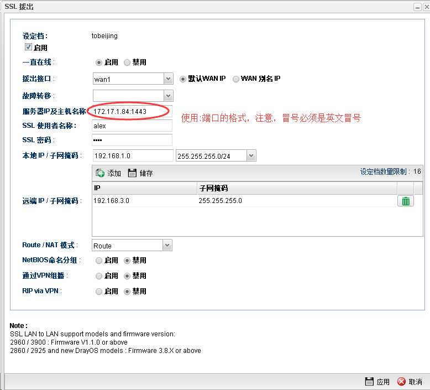
Task: Click the 本地 IP field showing 192.168.1.0
Action: (x=133, y=155)
